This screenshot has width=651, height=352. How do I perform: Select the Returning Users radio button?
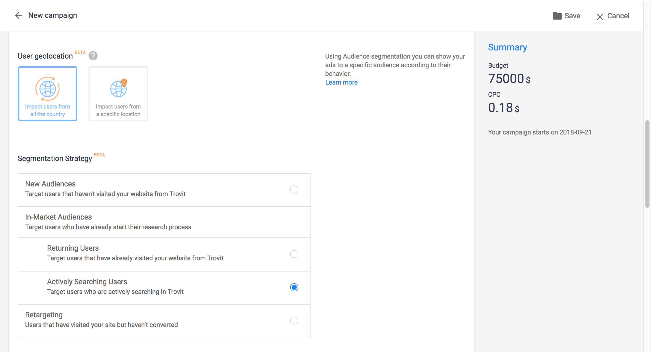pos(294,254)
